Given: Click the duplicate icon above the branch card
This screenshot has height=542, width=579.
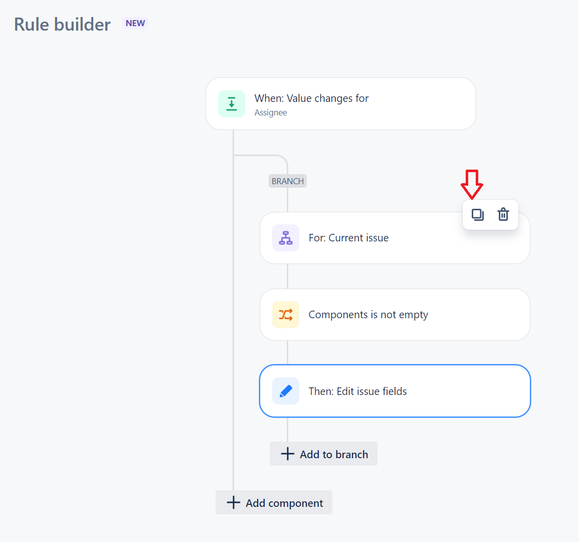Looking at the screenshot, I should [477, 214].
